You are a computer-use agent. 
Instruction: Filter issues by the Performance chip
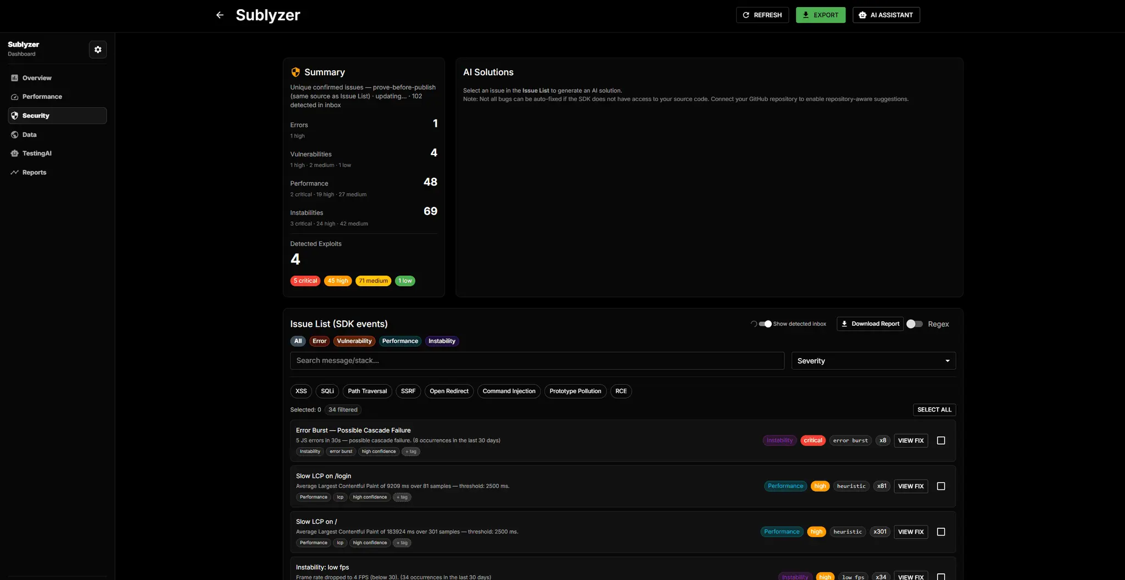[400, 341]
